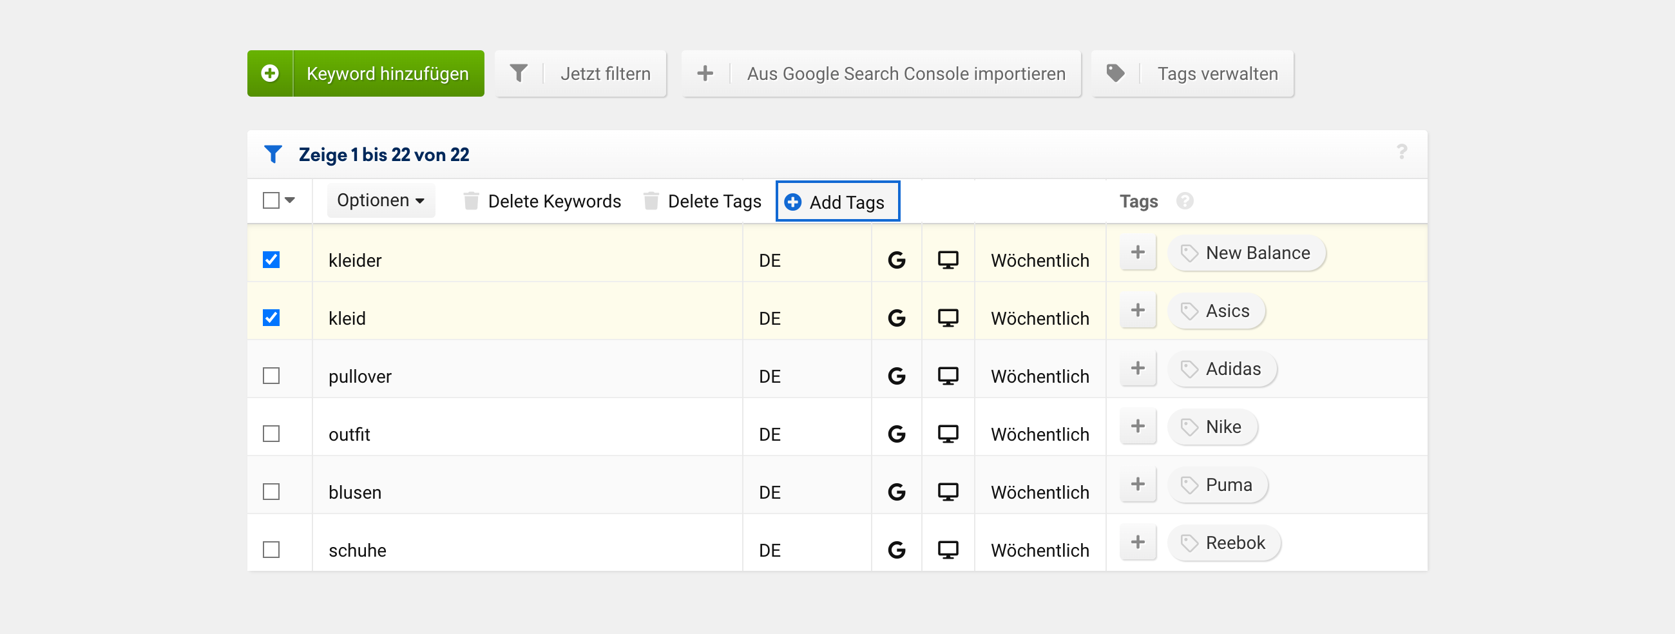1675x634 pixels.
Task: Uncheck the kleider keyword checkbox
Action: (x=271, y=260)
